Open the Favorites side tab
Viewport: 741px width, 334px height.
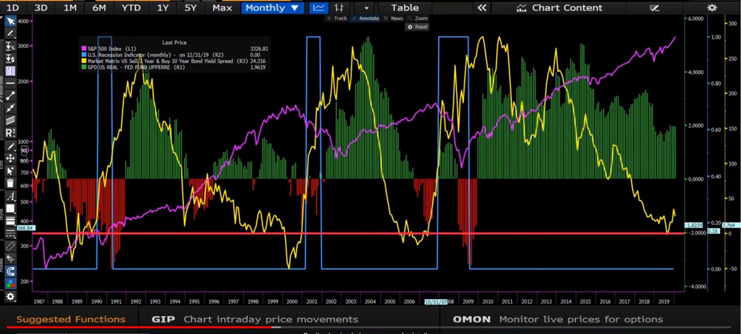(x=2, y=89)
